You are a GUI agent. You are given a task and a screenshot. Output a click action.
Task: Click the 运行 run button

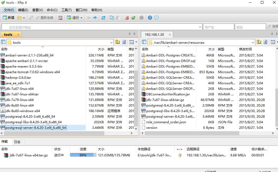pos(73,17)
